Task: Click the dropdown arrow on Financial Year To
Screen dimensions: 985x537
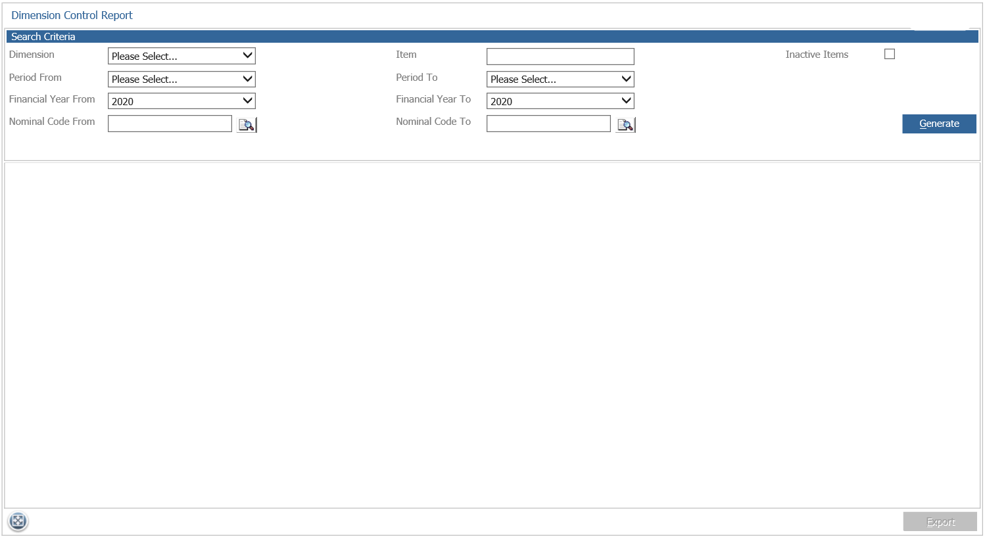Action: coord(627,101)
